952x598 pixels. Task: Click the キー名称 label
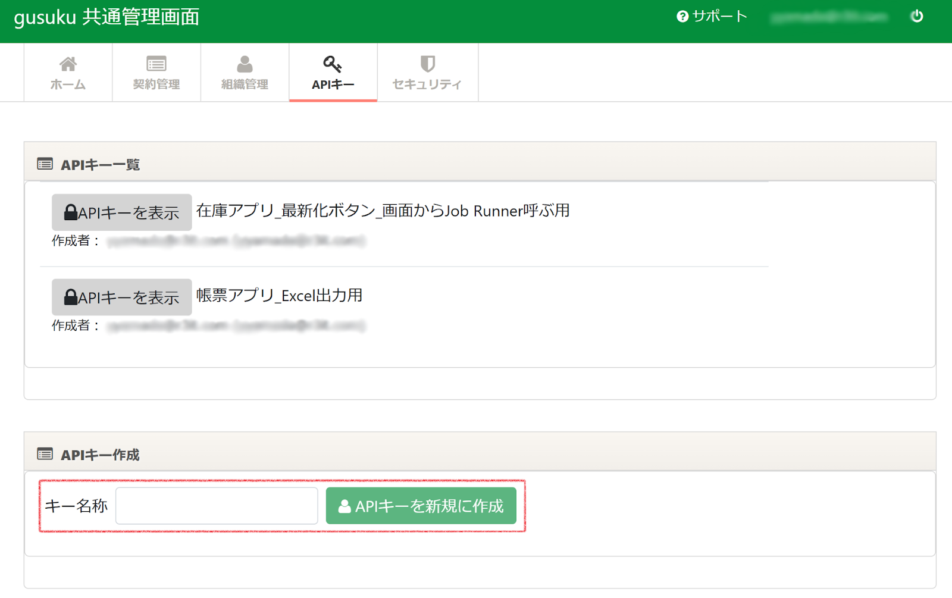click(x=76, y=506)
